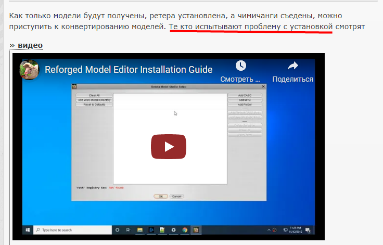Click the Watch later clock icon

tap(240, 66)
